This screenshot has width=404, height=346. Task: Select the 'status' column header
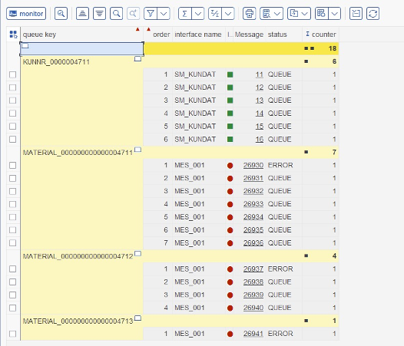pos(277,35)
